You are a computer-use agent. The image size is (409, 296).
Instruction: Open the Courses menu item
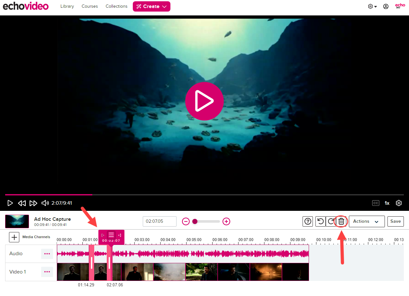(x=90, y=6)
